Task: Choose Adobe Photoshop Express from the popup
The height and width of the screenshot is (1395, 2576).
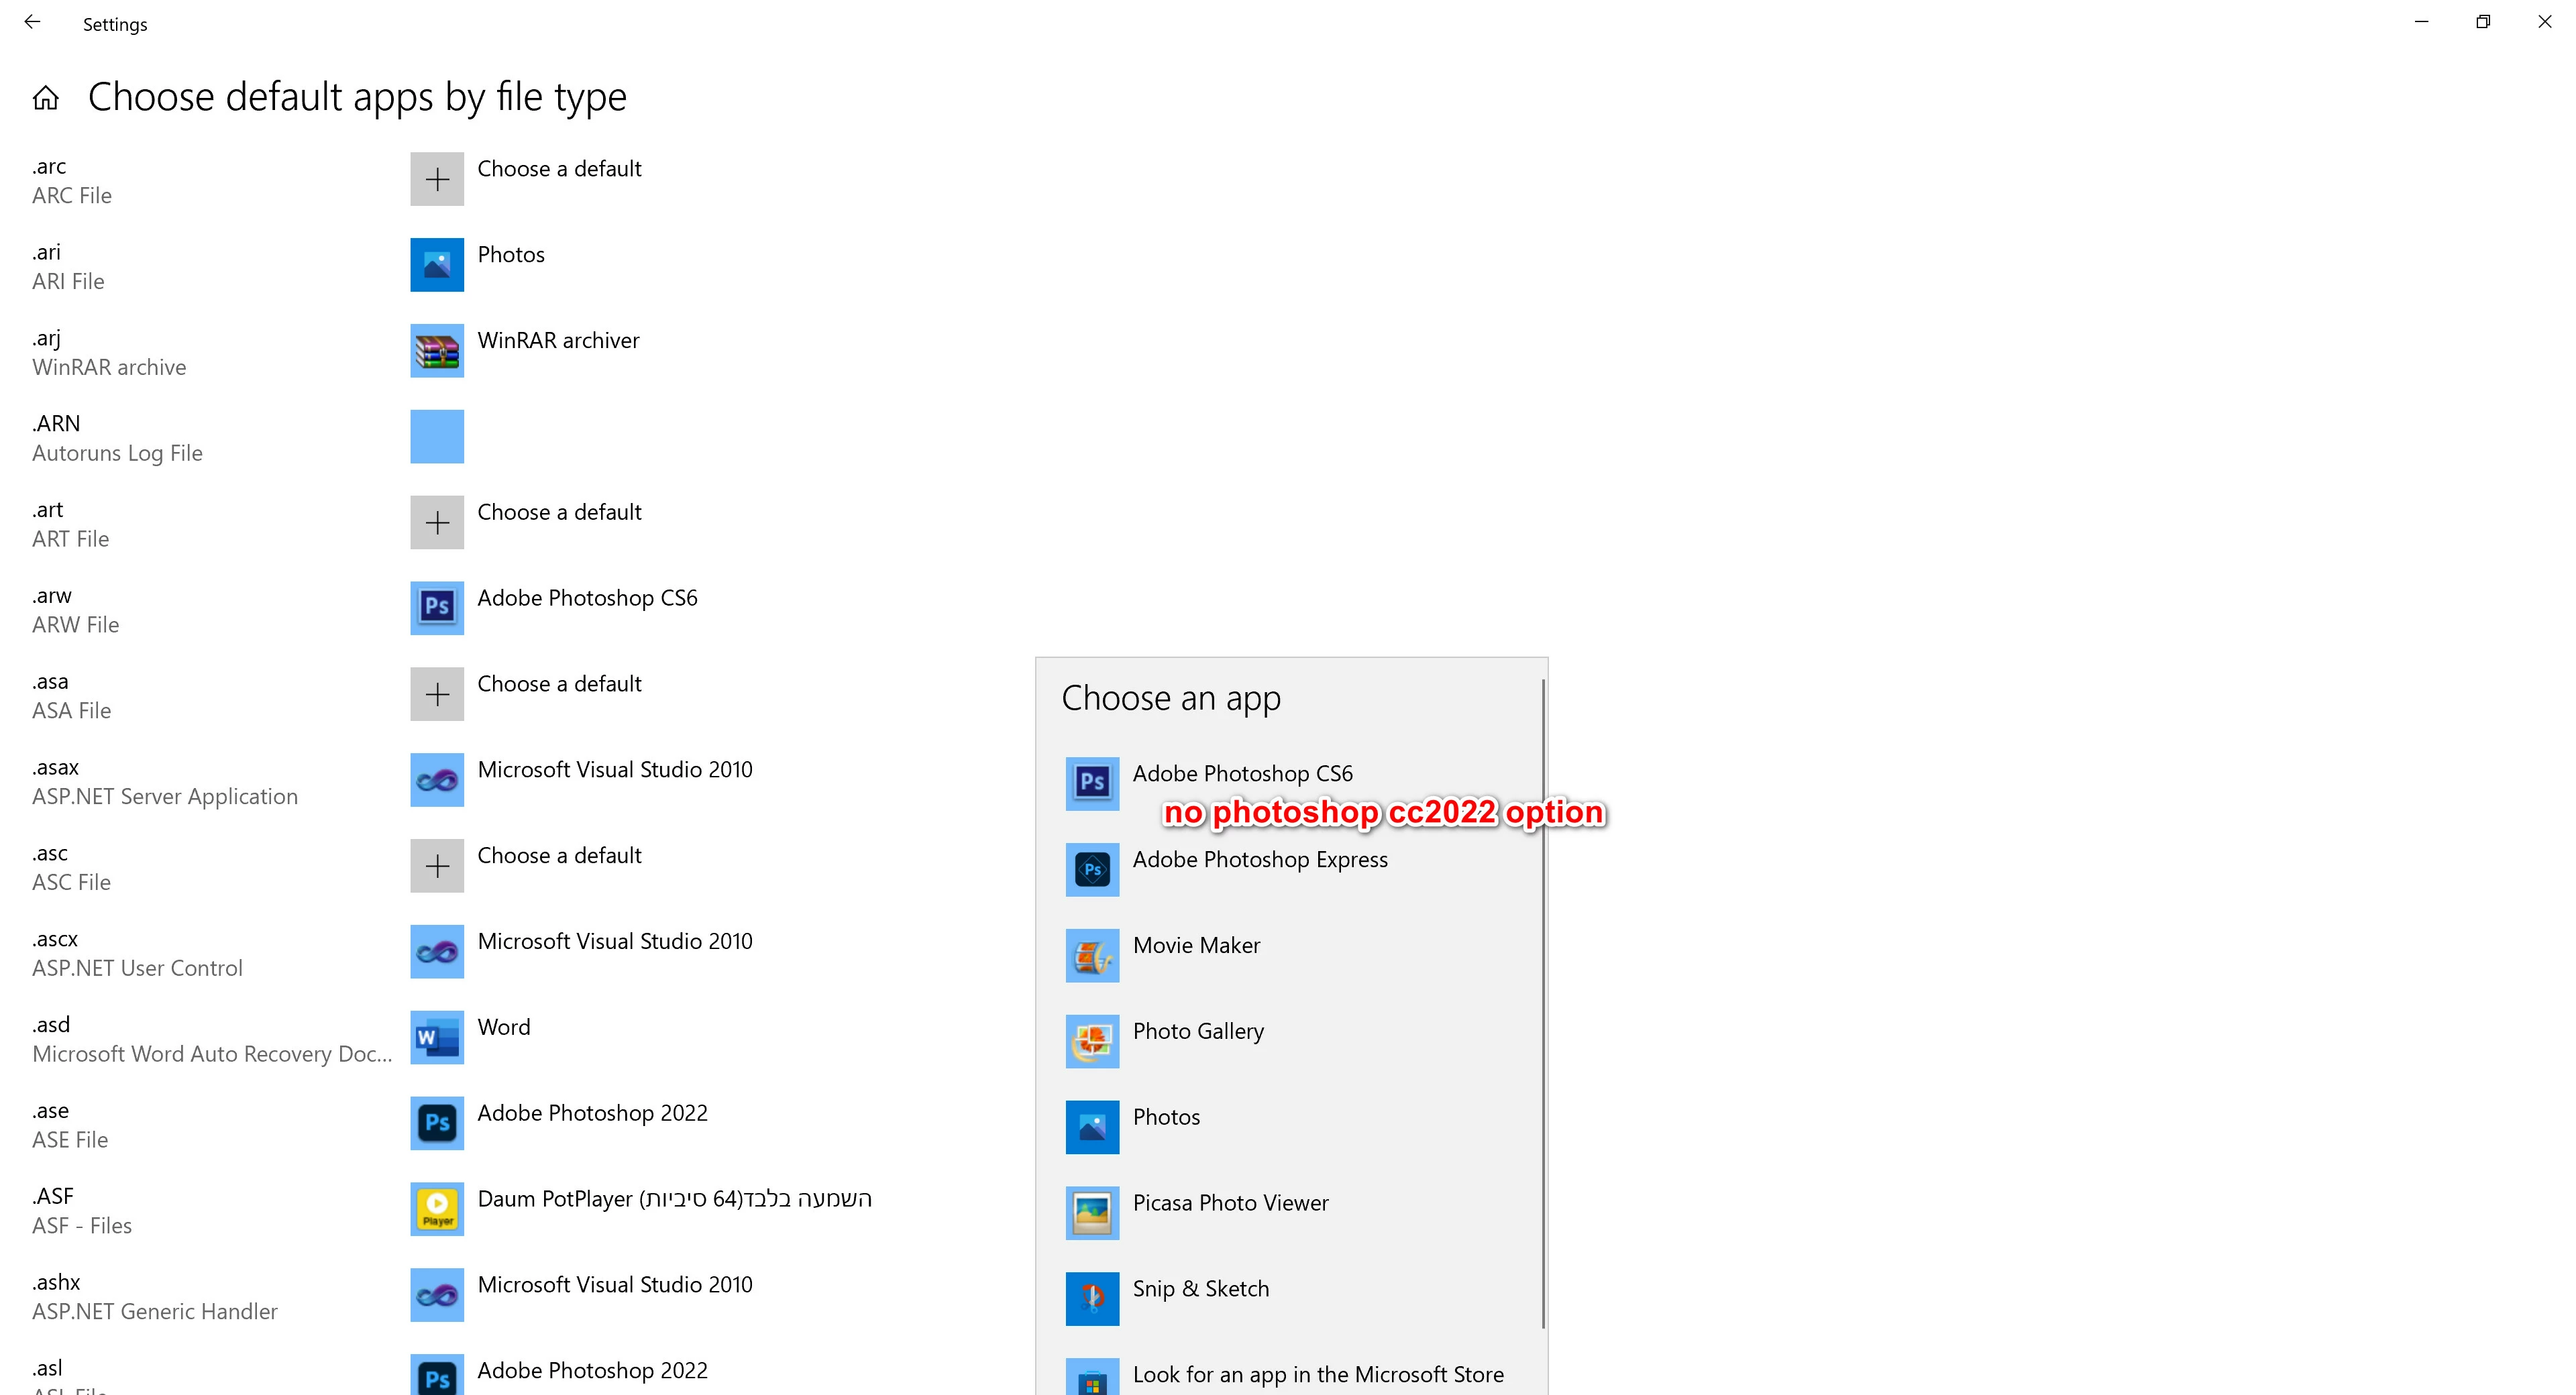Action: tap(1259, 861)
